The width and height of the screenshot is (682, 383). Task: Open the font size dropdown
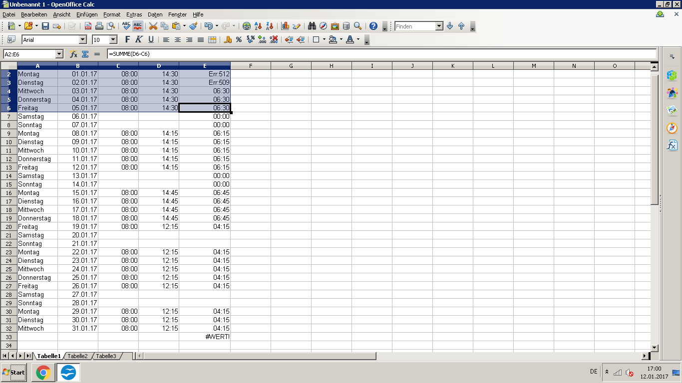click(113, 39)
